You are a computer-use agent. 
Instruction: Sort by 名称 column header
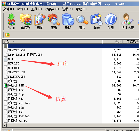pos(52,42)
